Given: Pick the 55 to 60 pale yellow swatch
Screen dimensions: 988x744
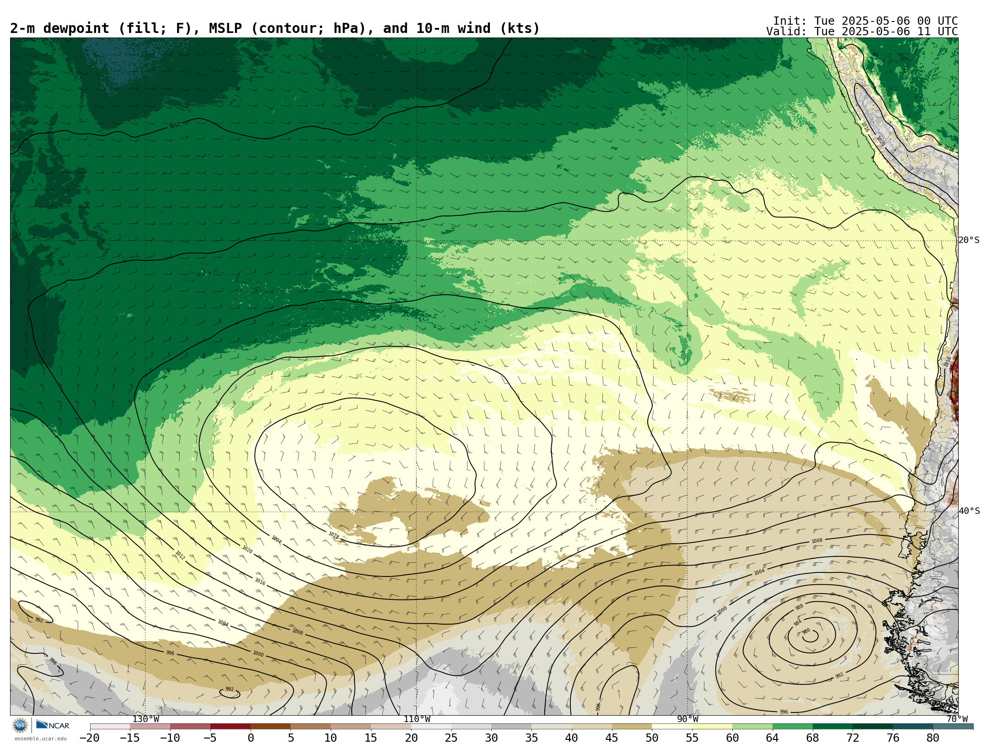Looking at the screenshot, I should click(712, 727).
